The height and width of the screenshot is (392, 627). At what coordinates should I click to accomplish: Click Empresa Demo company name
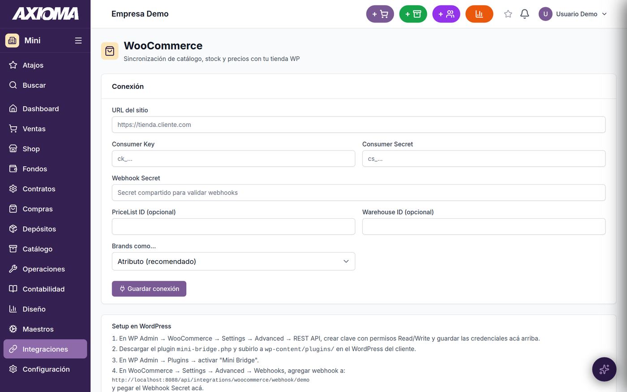140,14
